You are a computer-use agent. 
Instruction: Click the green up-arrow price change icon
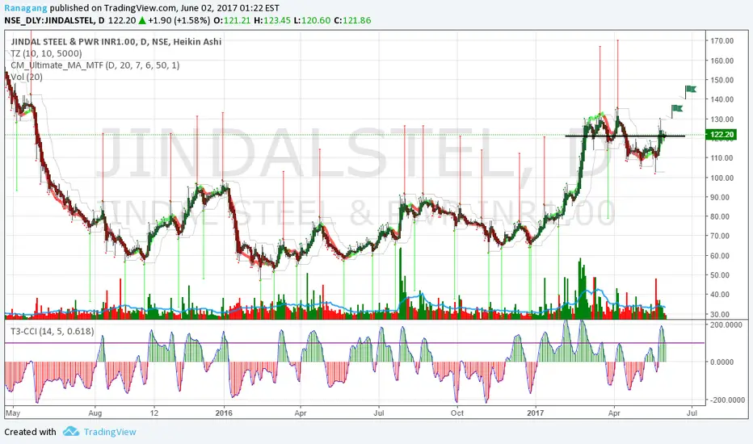142,20
